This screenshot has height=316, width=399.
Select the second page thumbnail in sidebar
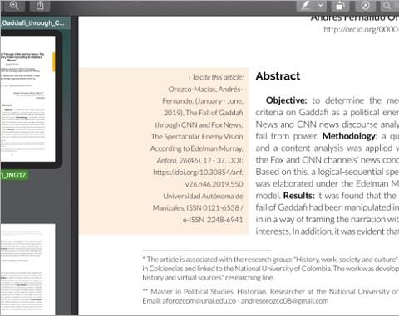[x=27, y=270]
